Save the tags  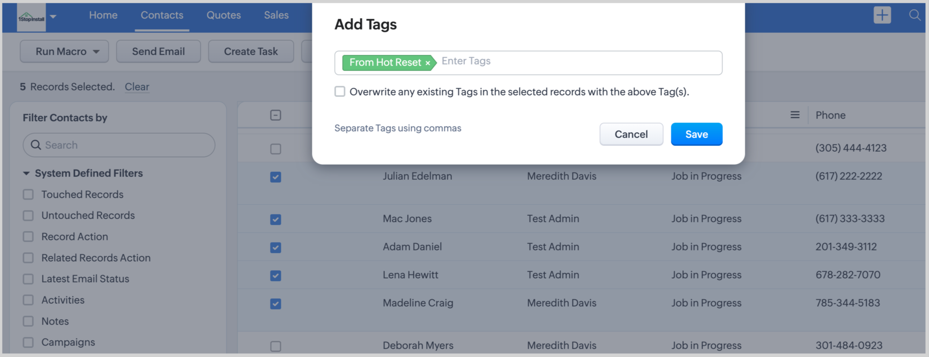(x=696, y=134)
